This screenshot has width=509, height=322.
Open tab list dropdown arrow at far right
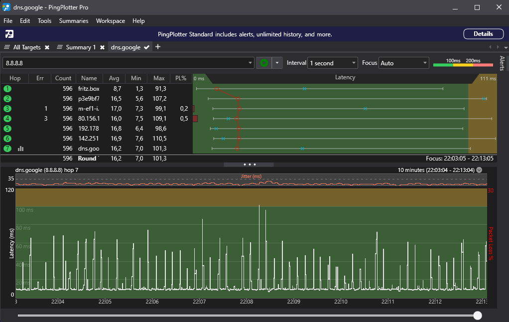coord(506,48)
